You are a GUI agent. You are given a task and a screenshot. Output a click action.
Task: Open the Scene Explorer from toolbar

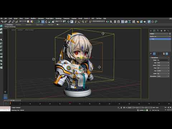(x=115, y=21)
